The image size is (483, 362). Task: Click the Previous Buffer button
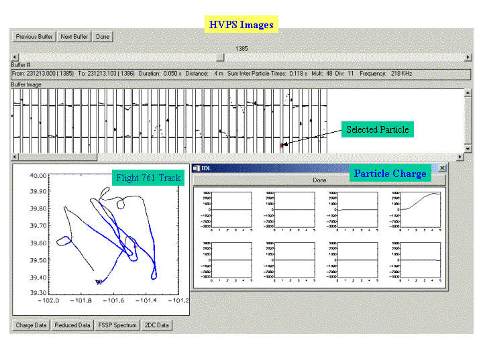click(34, 37)
